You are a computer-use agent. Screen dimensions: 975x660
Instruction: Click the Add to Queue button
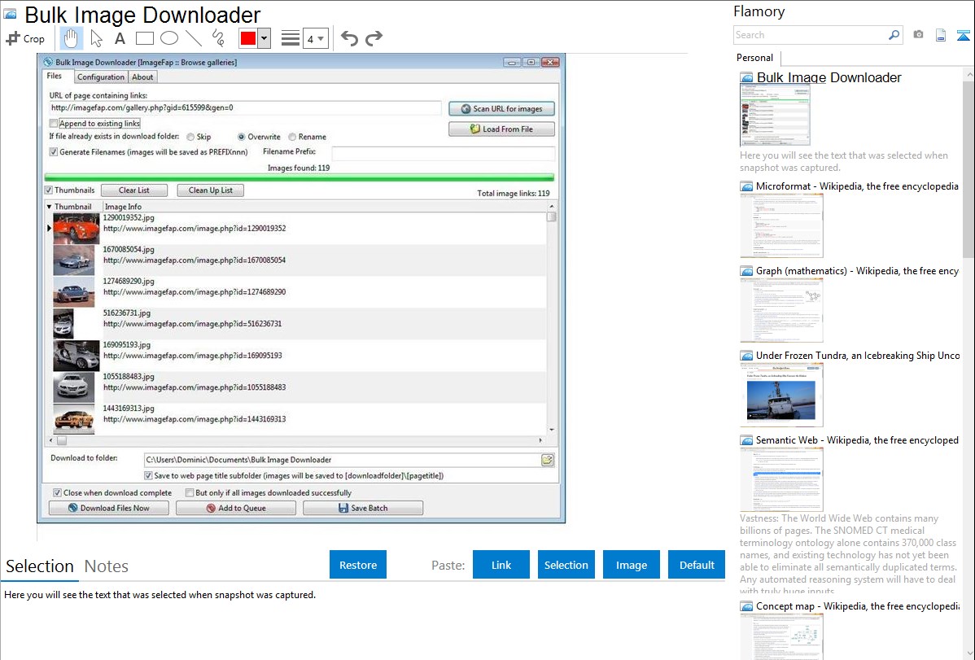(236, 508)
